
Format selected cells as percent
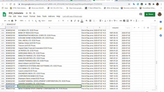tap(33, 21)
